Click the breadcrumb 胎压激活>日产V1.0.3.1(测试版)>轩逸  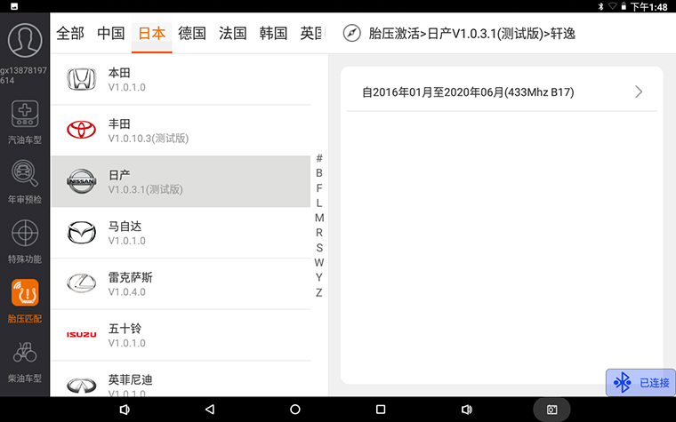472,34
